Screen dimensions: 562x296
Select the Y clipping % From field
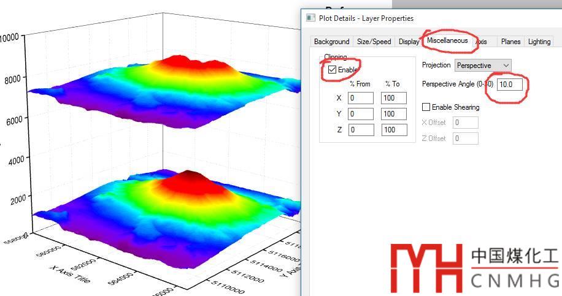[360, 114]
